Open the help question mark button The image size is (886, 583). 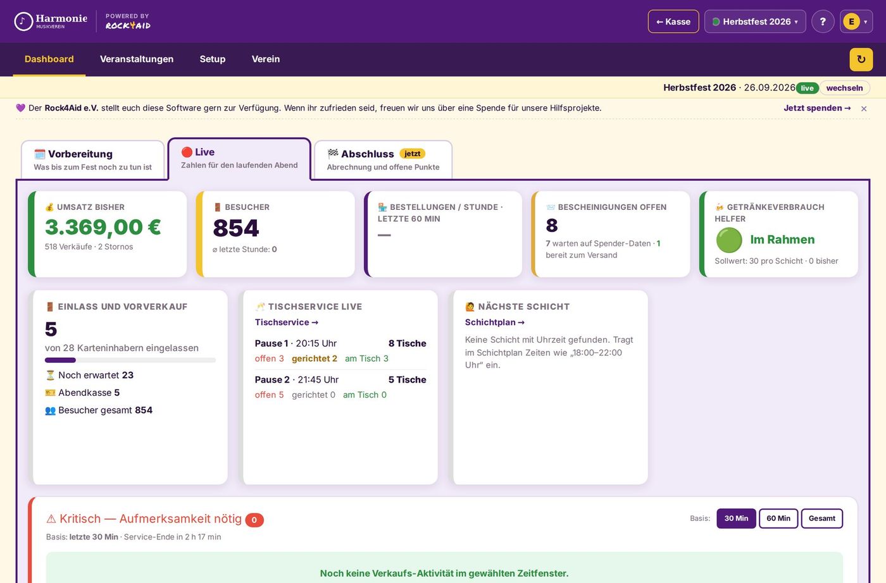tap(823, 21)
